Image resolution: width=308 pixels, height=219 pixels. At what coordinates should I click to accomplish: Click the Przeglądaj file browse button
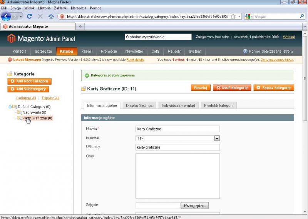(194, 206)
